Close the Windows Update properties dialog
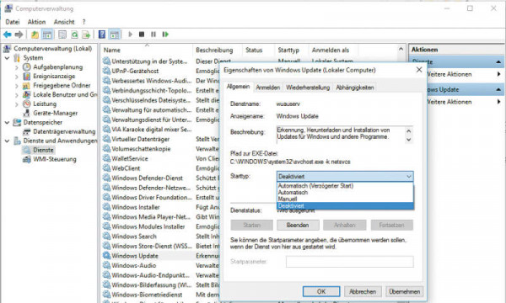This screenshot has height=303, width=506. [419, 70]
